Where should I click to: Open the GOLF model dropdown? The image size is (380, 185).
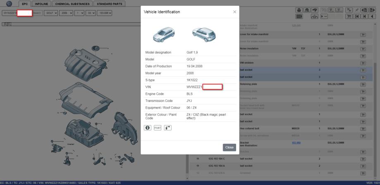click(51, 13)
